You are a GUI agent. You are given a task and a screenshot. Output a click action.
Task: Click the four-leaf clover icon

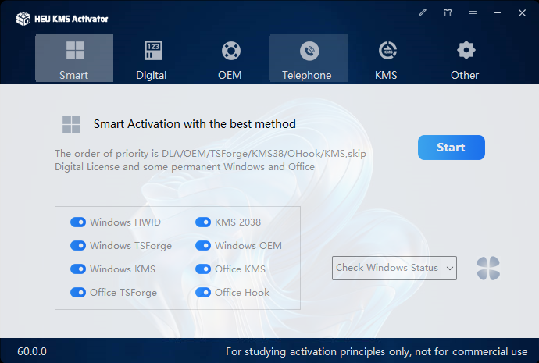[x=488, y=269]
